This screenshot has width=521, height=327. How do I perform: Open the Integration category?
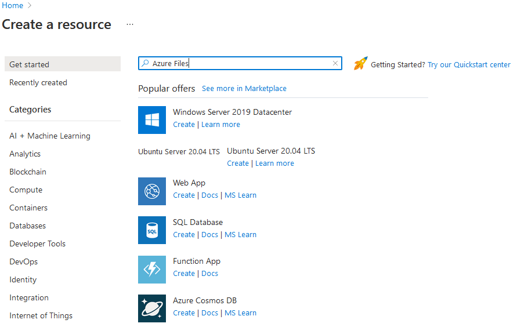coord(29,298)
